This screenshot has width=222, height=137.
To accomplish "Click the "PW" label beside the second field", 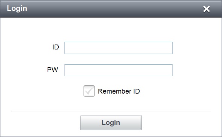I will (x=53, y=70).
